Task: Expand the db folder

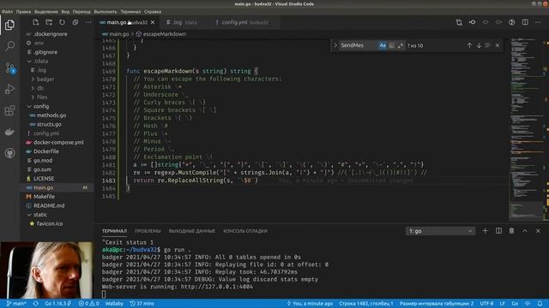Action: tap(33, 88)
